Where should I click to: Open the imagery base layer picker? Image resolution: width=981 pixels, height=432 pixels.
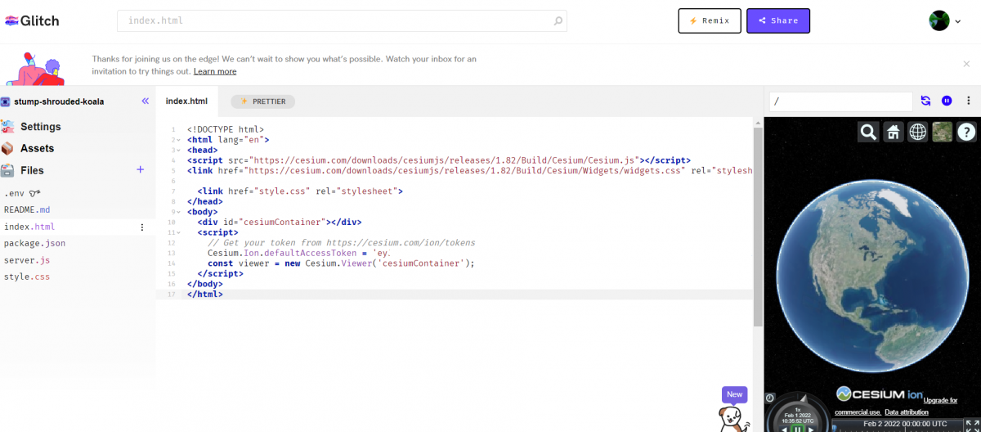pos(942,132)
